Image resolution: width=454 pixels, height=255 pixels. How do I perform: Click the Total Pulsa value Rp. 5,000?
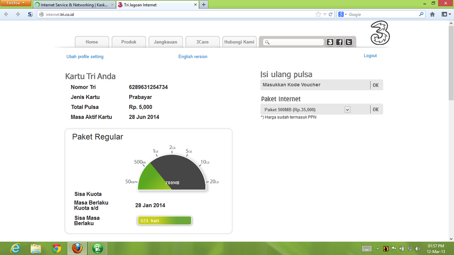click(x=140, y=107)
